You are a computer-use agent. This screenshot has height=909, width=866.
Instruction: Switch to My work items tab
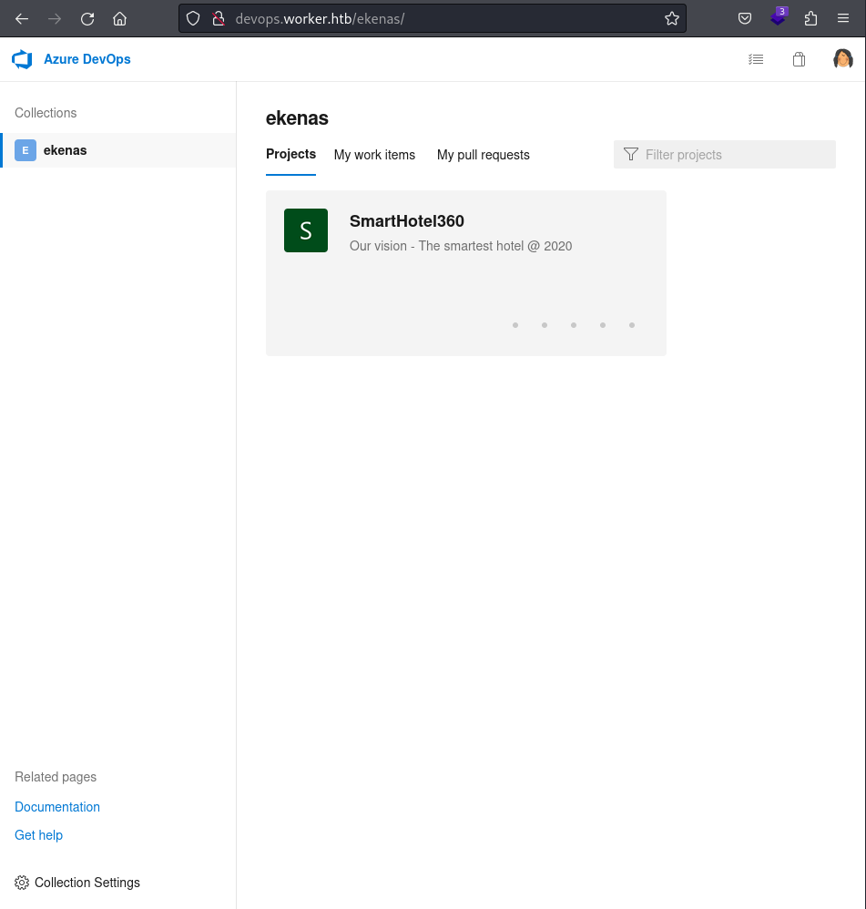[374, 155]
